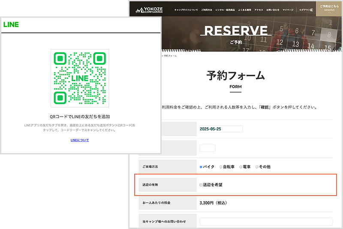Click the ご来場方法 label

pyautogui.click(x=150, y=167)
